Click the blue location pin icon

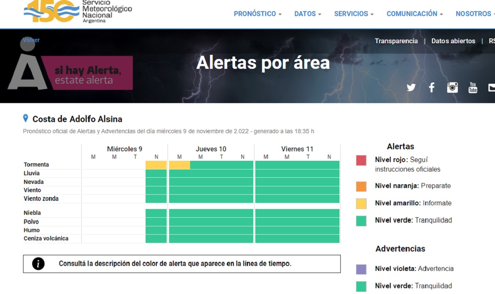pos(26,119)
